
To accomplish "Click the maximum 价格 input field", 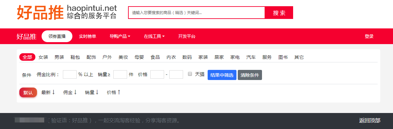I will pyautogui.click(x=176, y=74).
